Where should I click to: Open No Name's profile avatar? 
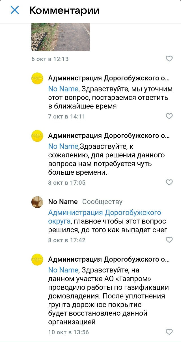tap(37, 202)
